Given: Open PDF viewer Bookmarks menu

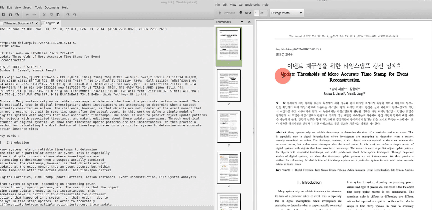Looking at the screenshot, I should [x=252, y=5].
